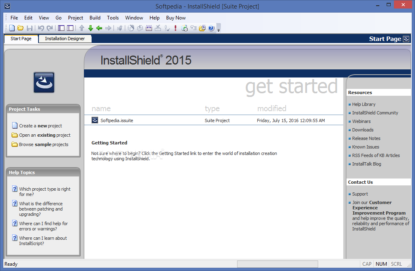Click the toolbar icon before the disc icon
The height and width of the screenshot is (271, 415).
120,28
